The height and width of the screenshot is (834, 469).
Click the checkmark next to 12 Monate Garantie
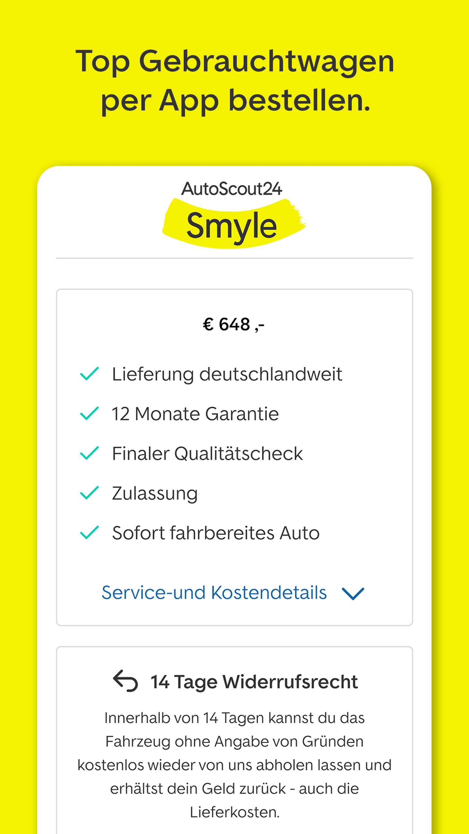coord(89,413)
